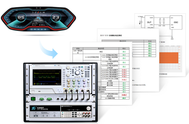The width and height of the screenshot is (189, 124).
Task: Click the orange waveform chart in the report
Action: click(x=169, y=58)
